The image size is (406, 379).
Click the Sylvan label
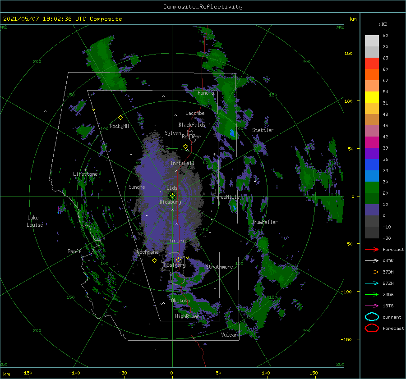point(173,133)
